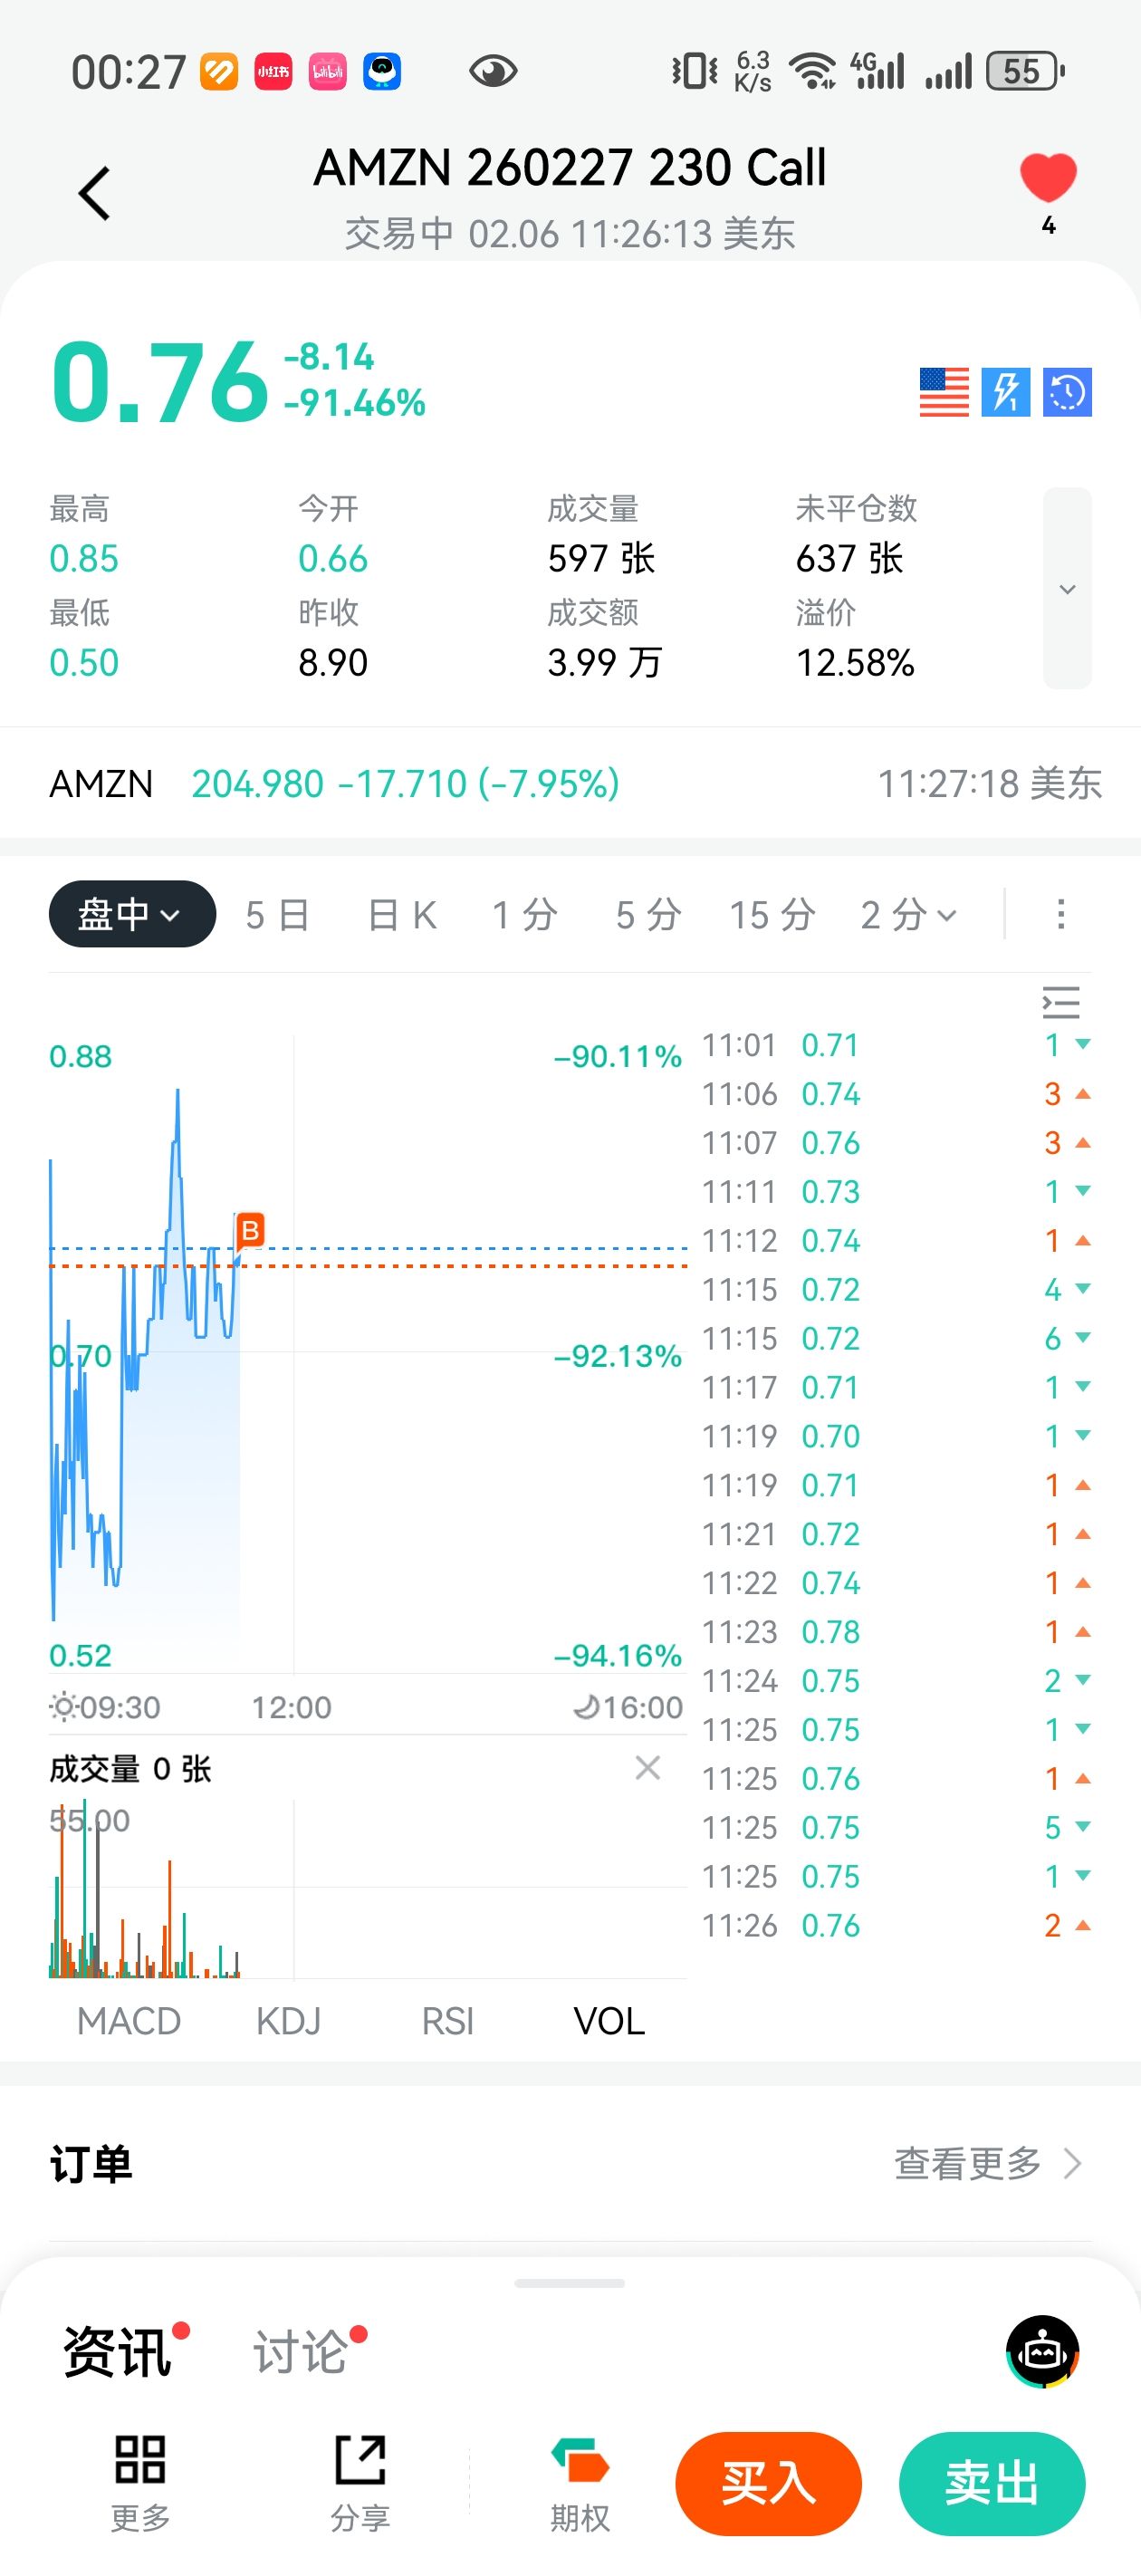Expand the quote details chevron
This screenshot has width=1141, height=2576.
click(x=1067, y=589)
